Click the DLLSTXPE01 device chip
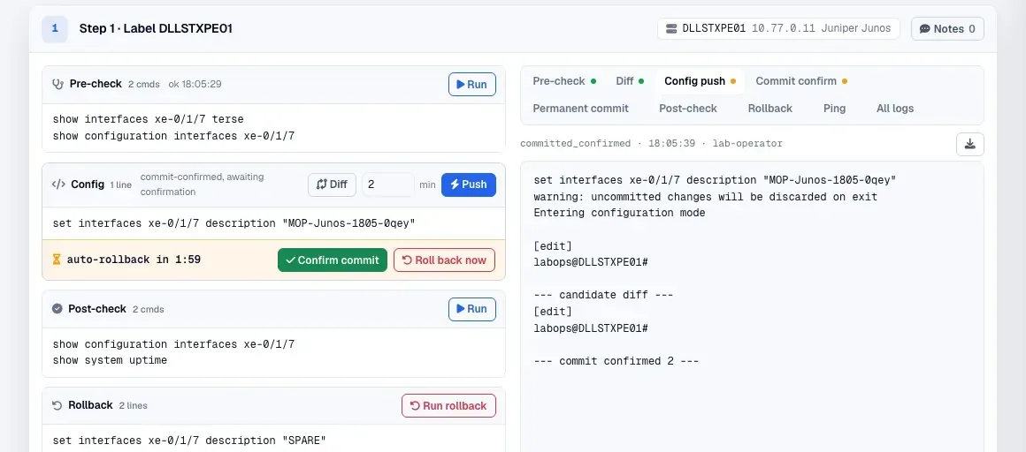The height and width of the screenshot is (452, 1026). 778,29
